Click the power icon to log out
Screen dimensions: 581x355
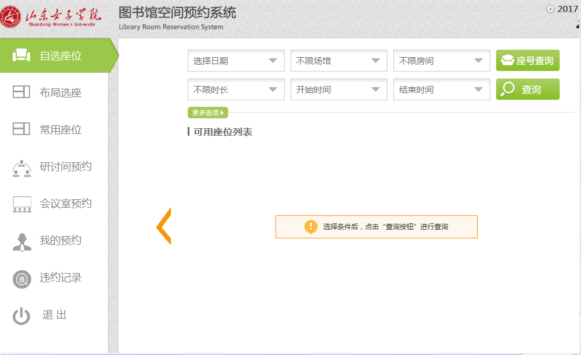[x=21, y=316]
